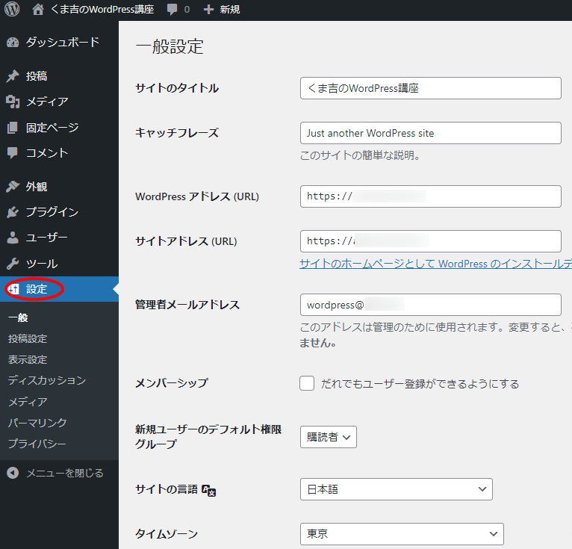This screenshot has height=549, width=572.
Task: Go to 表示設定 submenu
Action: pos(28,360)
